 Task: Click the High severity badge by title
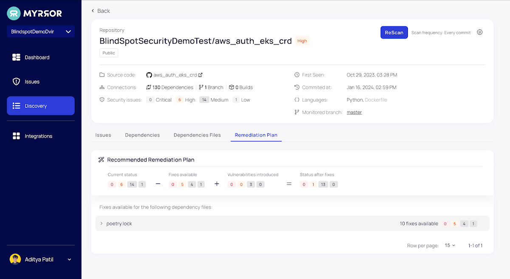(x=302, y=41)
